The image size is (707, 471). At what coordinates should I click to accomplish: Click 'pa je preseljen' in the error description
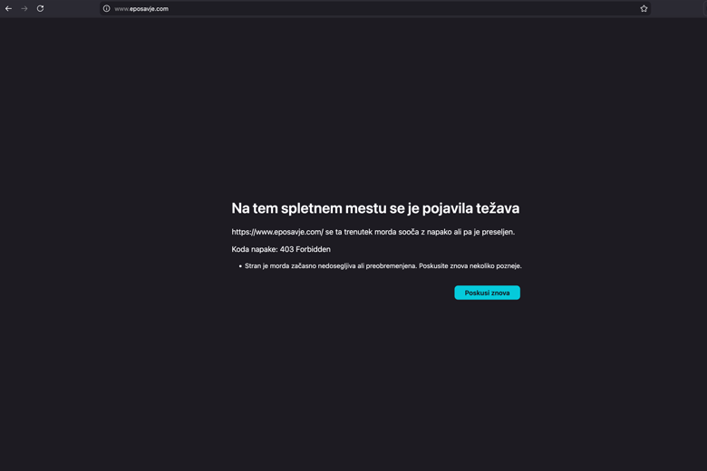point(486,232)
